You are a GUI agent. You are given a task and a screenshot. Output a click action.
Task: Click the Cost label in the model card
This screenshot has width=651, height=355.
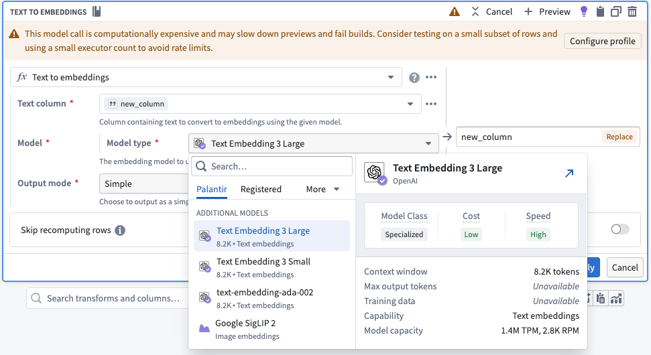[x=471, y=216]
